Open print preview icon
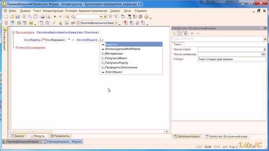 tap(48, 17)
